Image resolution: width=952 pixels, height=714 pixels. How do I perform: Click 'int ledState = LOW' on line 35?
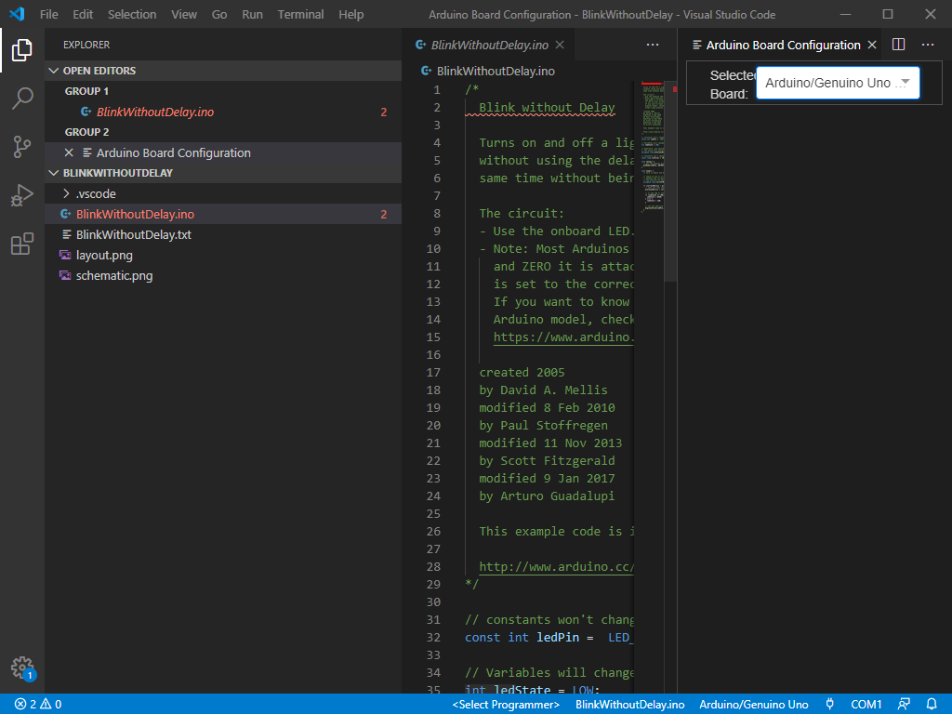point(533,690)
